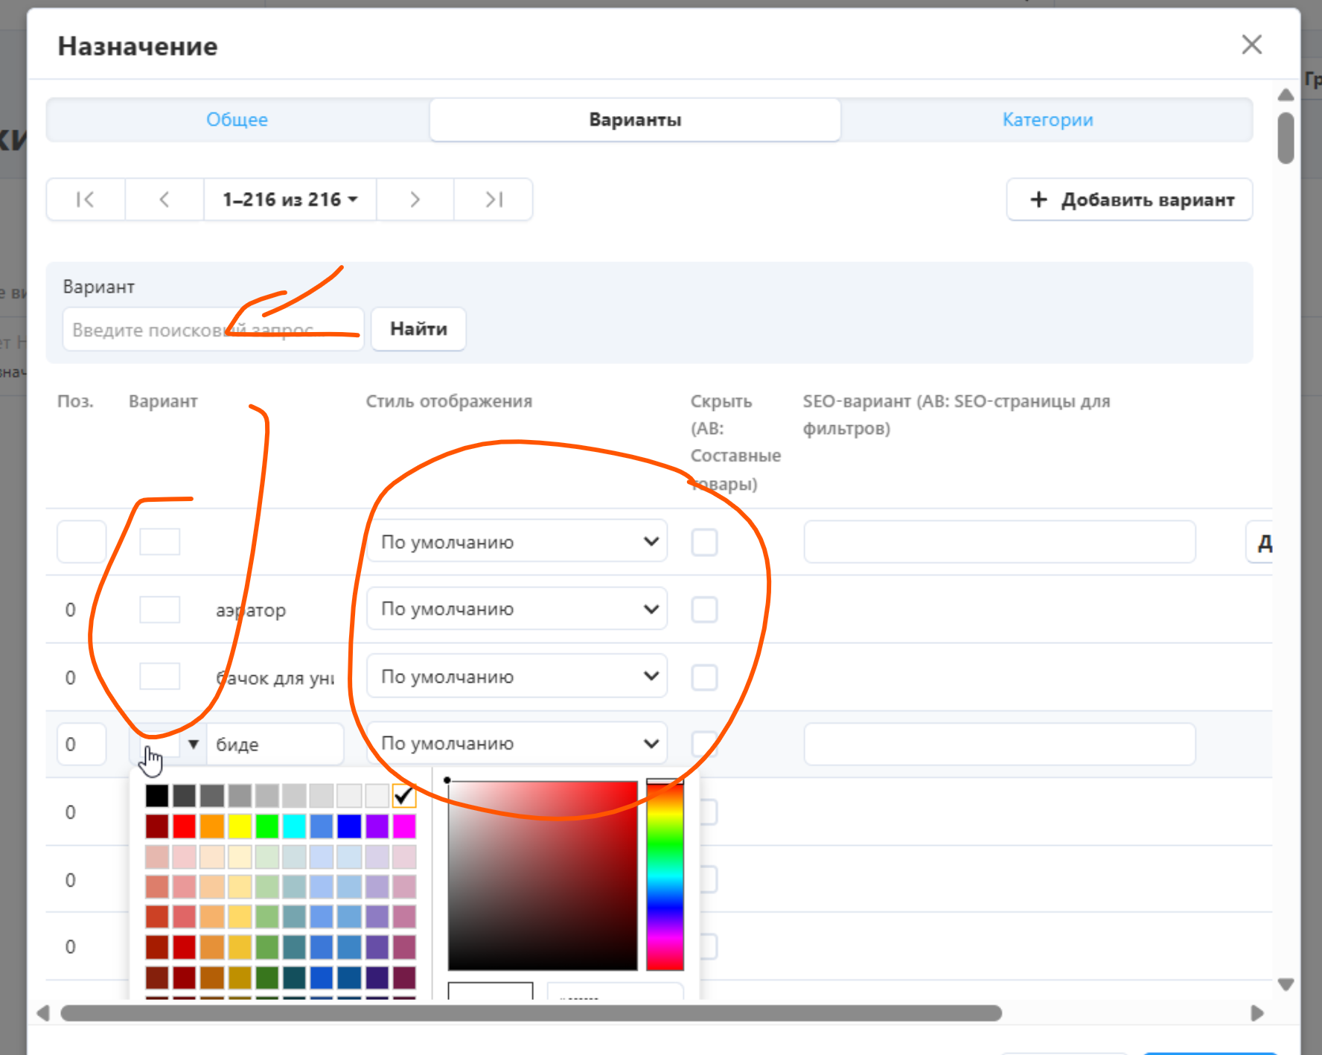Expand display style dropdown for биде
The height and width of the screenshot is (1055, 1322).
517,744
